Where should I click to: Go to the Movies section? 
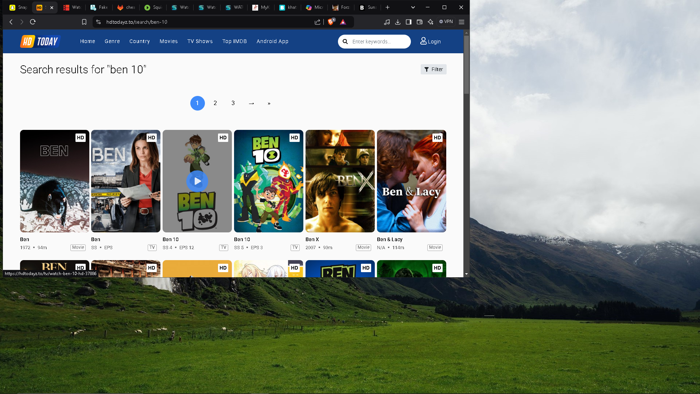(x=168, y=41)
